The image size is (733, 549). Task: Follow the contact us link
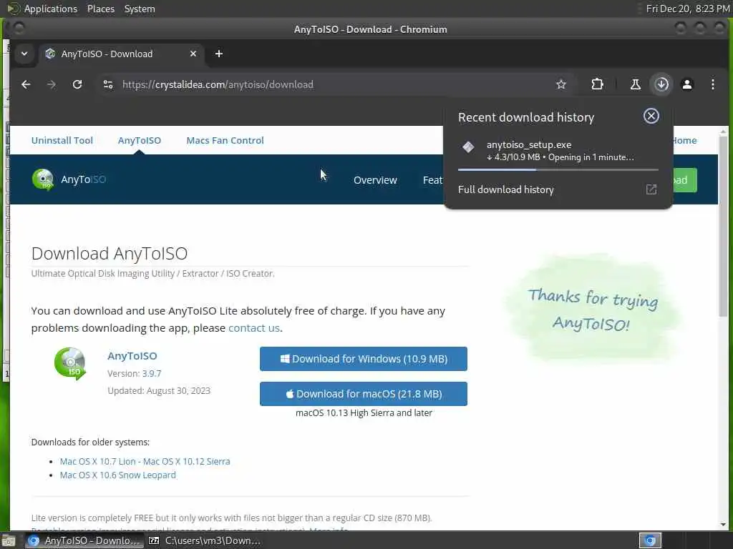pyautogui.click(x=254, y=328)
